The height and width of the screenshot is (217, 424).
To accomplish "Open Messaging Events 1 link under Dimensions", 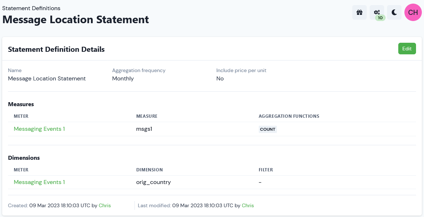I will click(x=39, y=182).
